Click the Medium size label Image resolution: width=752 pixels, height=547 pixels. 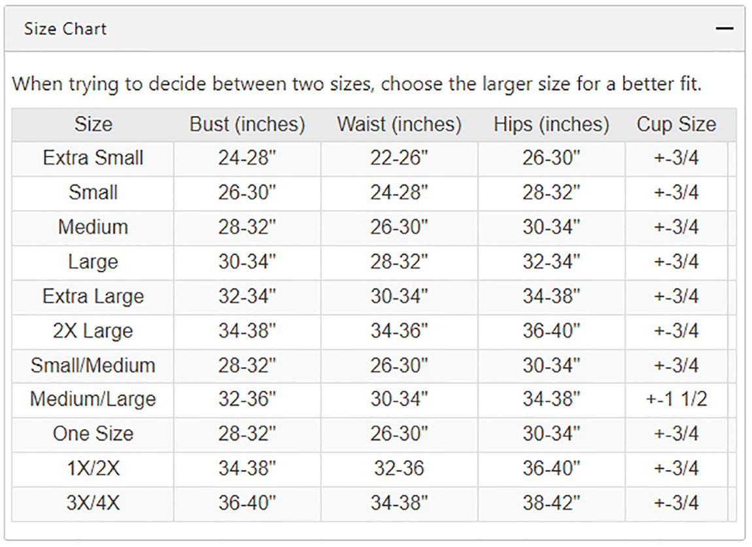coord(93,228)
